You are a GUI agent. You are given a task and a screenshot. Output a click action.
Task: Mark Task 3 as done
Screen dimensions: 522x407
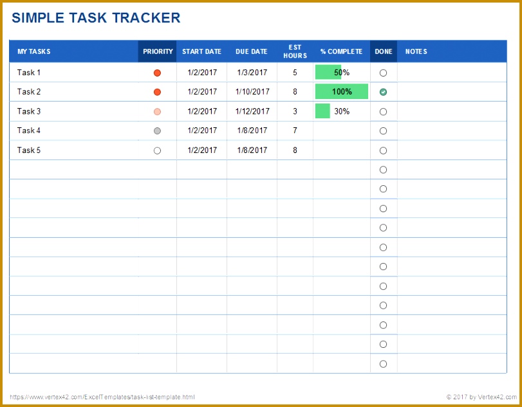coord(383,111)
